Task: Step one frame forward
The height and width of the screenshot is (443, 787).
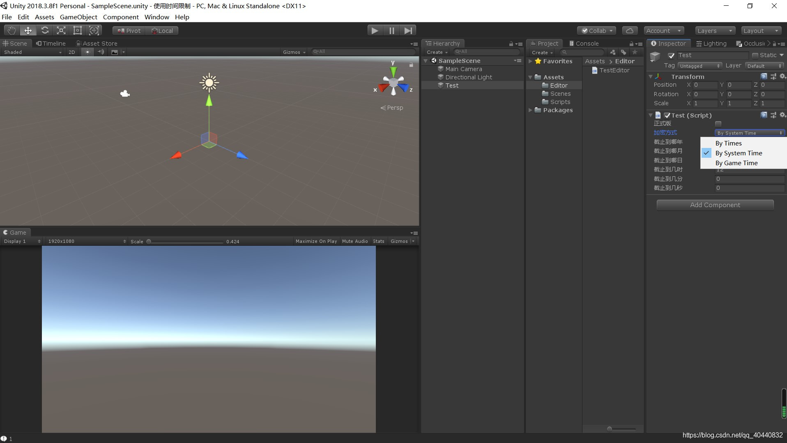Action: point(408,30)
